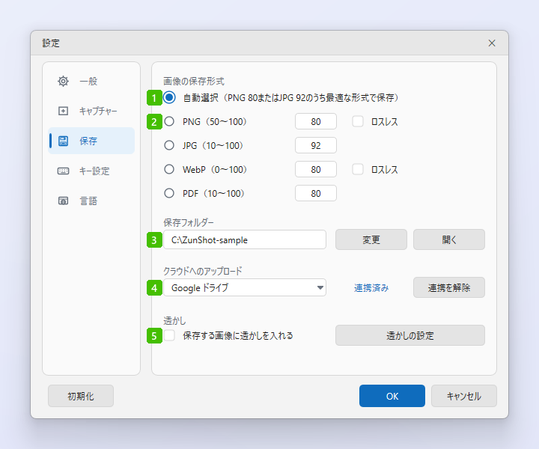This screenshot has height=449, width=539.
Task: Click the language icon beside 言語
Action: [x=63, y=201]
